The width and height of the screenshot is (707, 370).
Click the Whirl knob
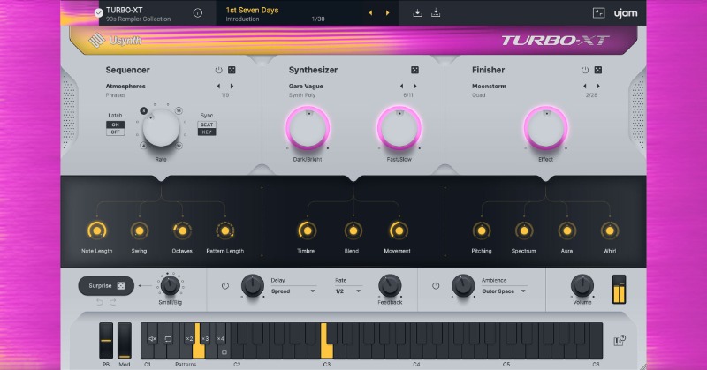pos(610,230)
